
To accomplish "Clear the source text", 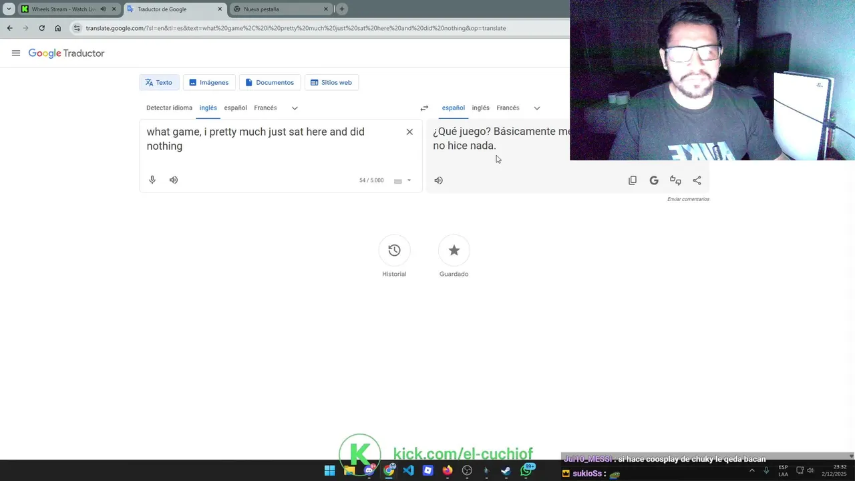I will coord(409,132).
